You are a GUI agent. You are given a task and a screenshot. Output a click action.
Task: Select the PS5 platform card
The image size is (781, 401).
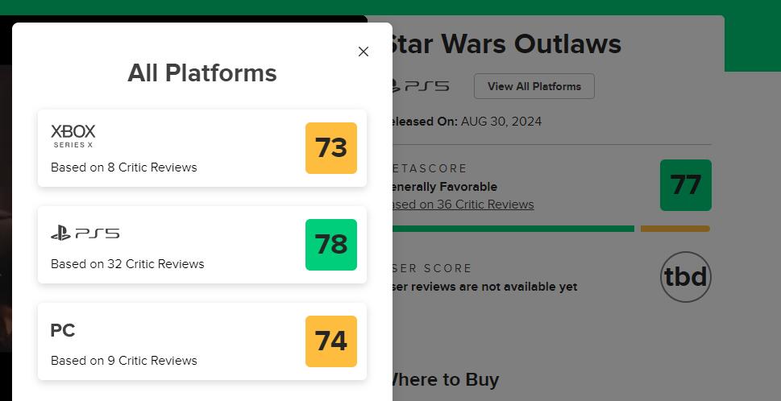(x=201, y=245)
